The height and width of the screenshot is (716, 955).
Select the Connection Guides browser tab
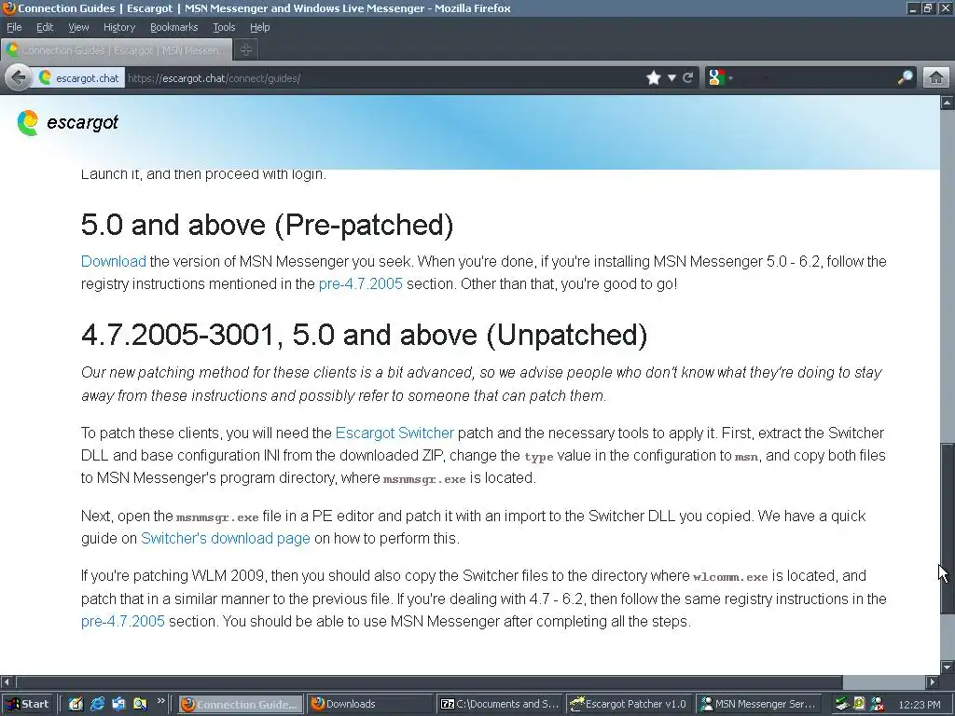point(117,50)
